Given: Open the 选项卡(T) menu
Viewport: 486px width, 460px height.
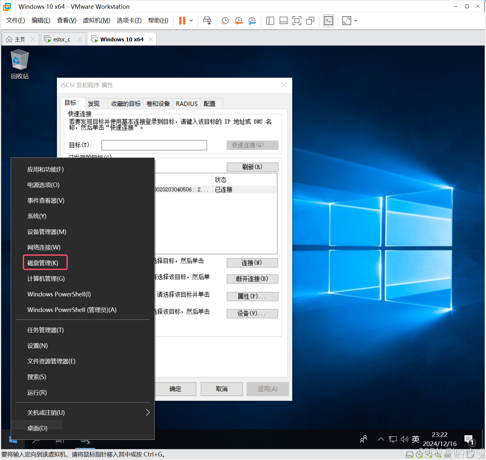Looking at the screenshot, I should (129, 20).
